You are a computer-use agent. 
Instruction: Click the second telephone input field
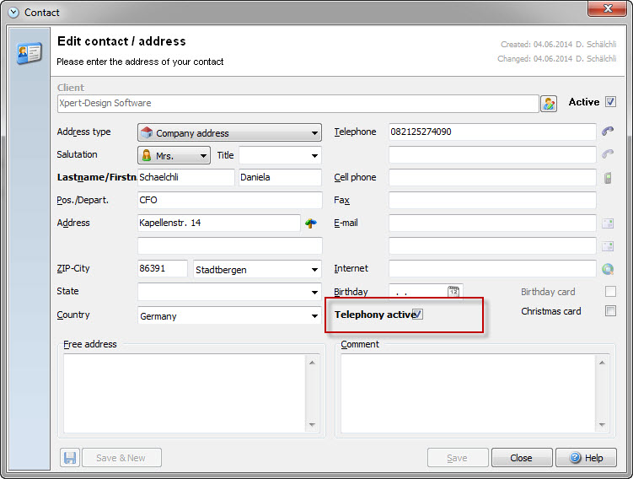(x=492, y=154)
